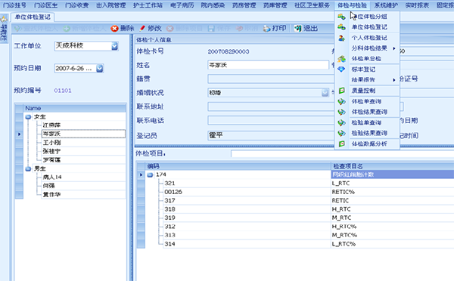
Task: Click the greyed 新增体检人 add button
Action: click(84, 29)
